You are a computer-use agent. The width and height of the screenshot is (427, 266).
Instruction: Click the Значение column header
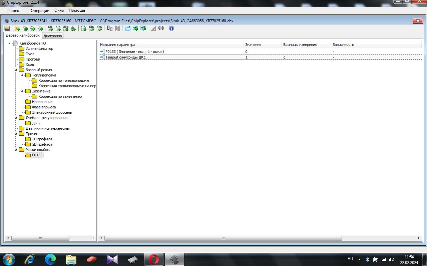[x=253, y=45]
